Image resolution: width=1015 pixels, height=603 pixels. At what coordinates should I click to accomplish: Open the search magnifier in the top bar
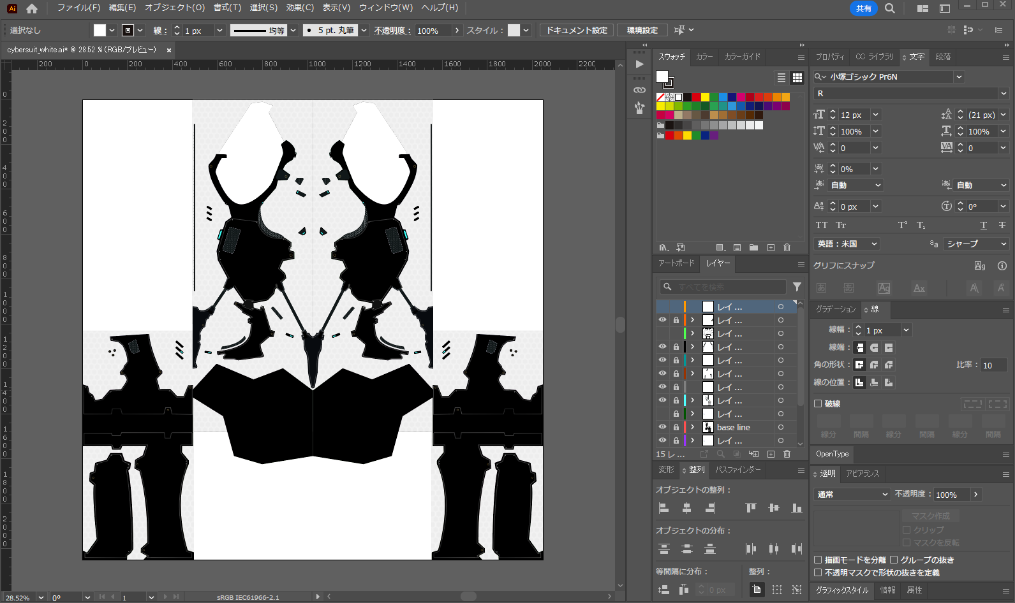tap(890, 8)
